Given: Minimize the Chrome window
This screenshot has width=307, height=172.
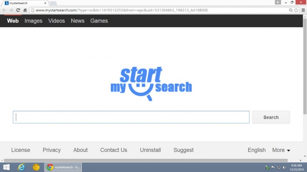Looking at the screenshot, I should pyautogui.click(x=286, y=2).
